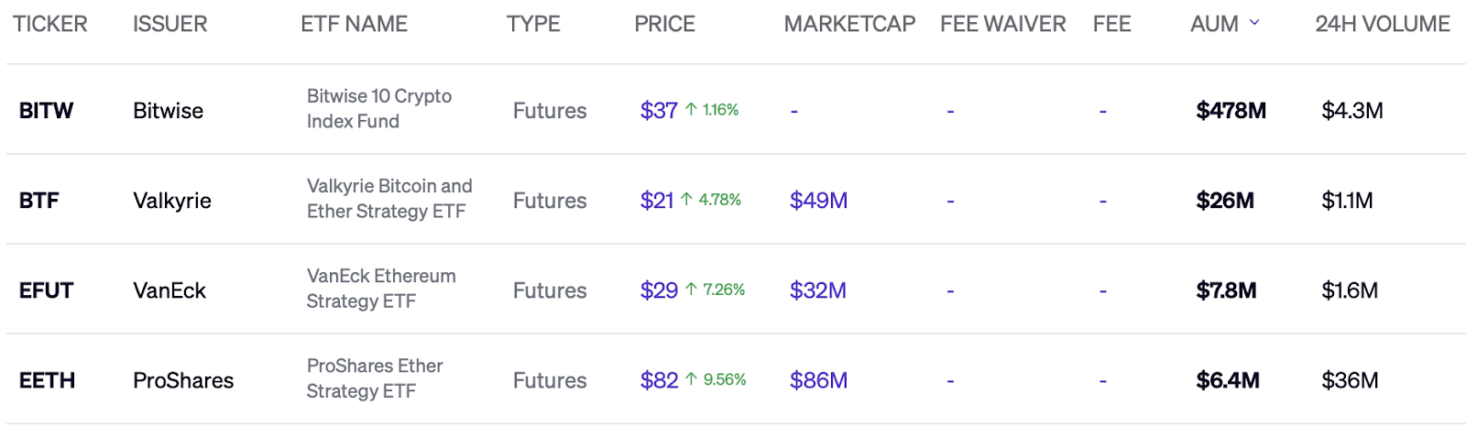
Task: Open ProShares Ether Strategy ETF
Action: [374, 377]
